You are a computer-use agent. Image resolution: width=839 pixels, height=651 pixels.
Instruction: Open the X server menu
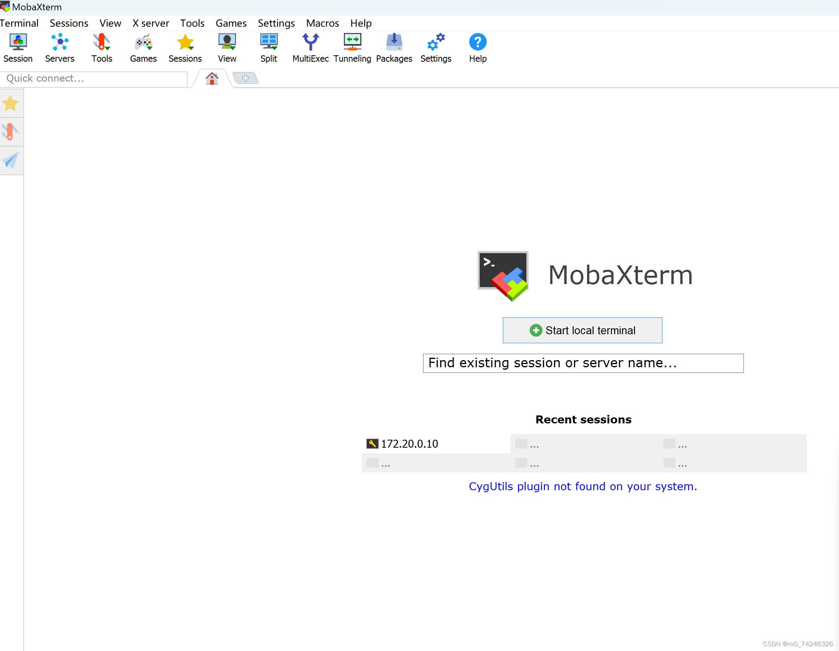(150, 23)
